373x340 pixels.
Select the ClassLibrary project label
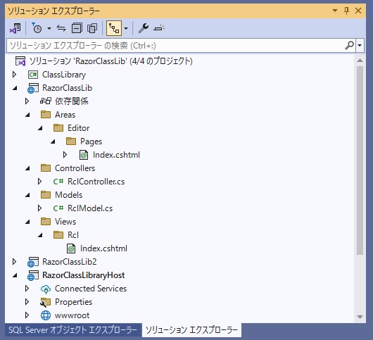click(64, 75)
